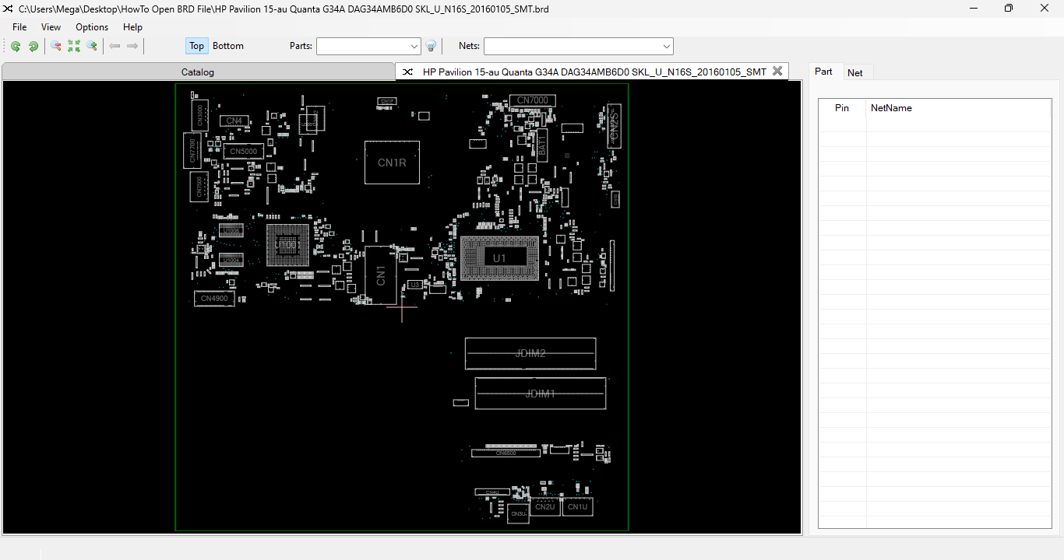Switch to the Catalog tab
This screenshot has height=560, width=1064.
[198, 72]
